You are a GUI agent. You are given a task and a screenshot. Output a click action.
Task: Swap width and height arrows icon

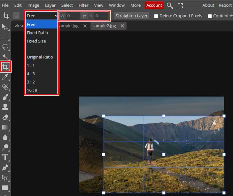[x=84, y=16]
